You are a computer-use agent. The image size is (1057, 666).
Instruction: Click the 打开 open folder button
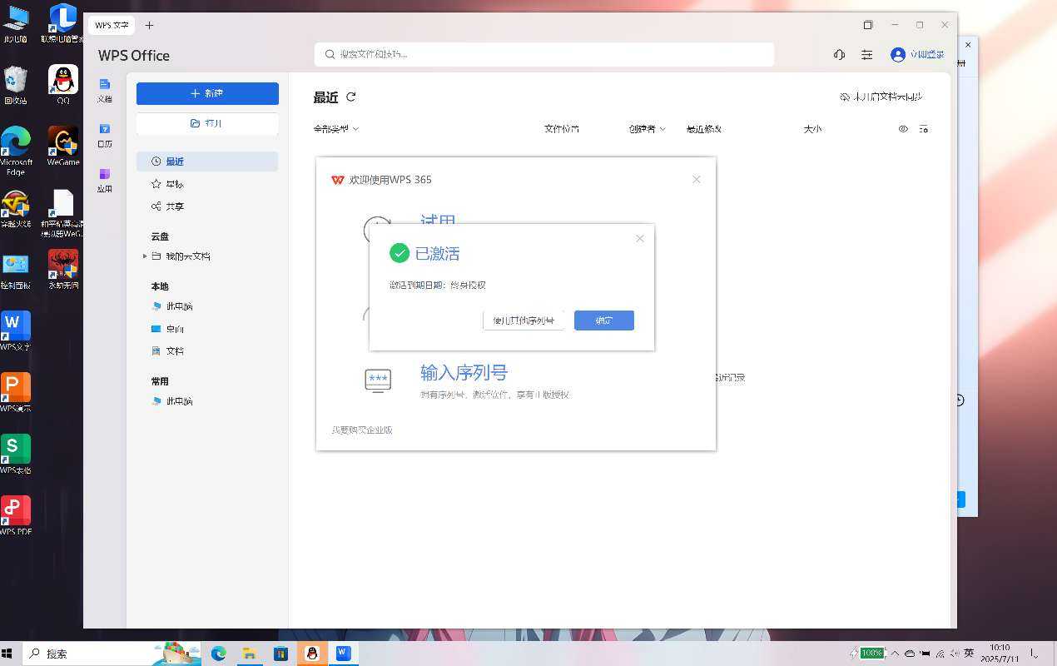[207, 123]
